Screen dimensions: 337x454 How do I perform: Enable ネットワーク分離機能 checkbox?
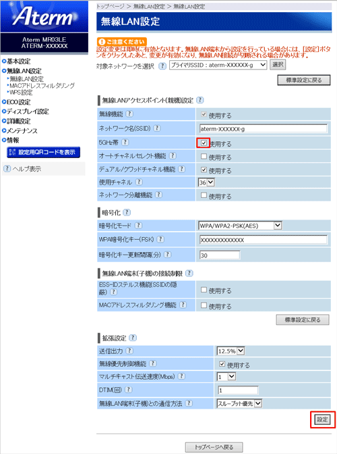click(204, 195)
